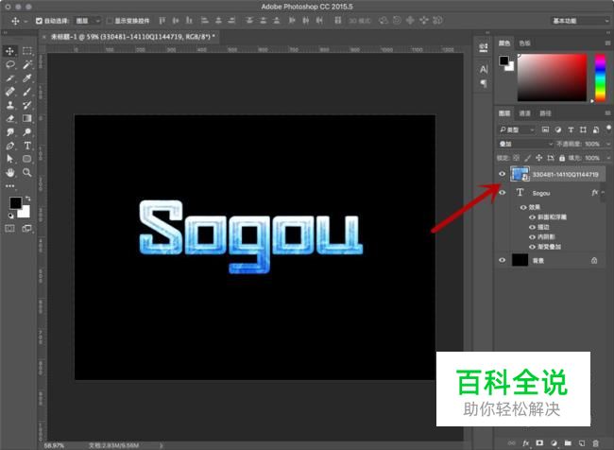Hide the Bevel and Emboss effect

tap(532, 217)
